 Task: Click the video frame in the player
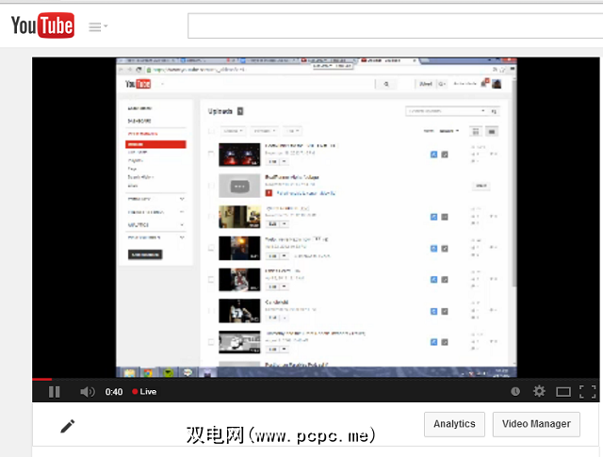(x=316, y=218)
